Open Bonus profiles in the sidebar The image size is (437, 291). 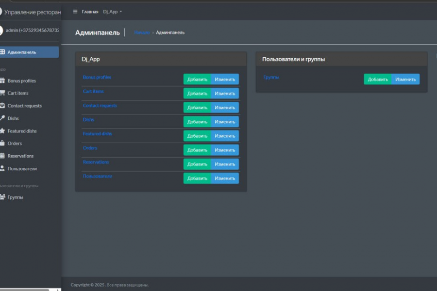click(22, 81)
